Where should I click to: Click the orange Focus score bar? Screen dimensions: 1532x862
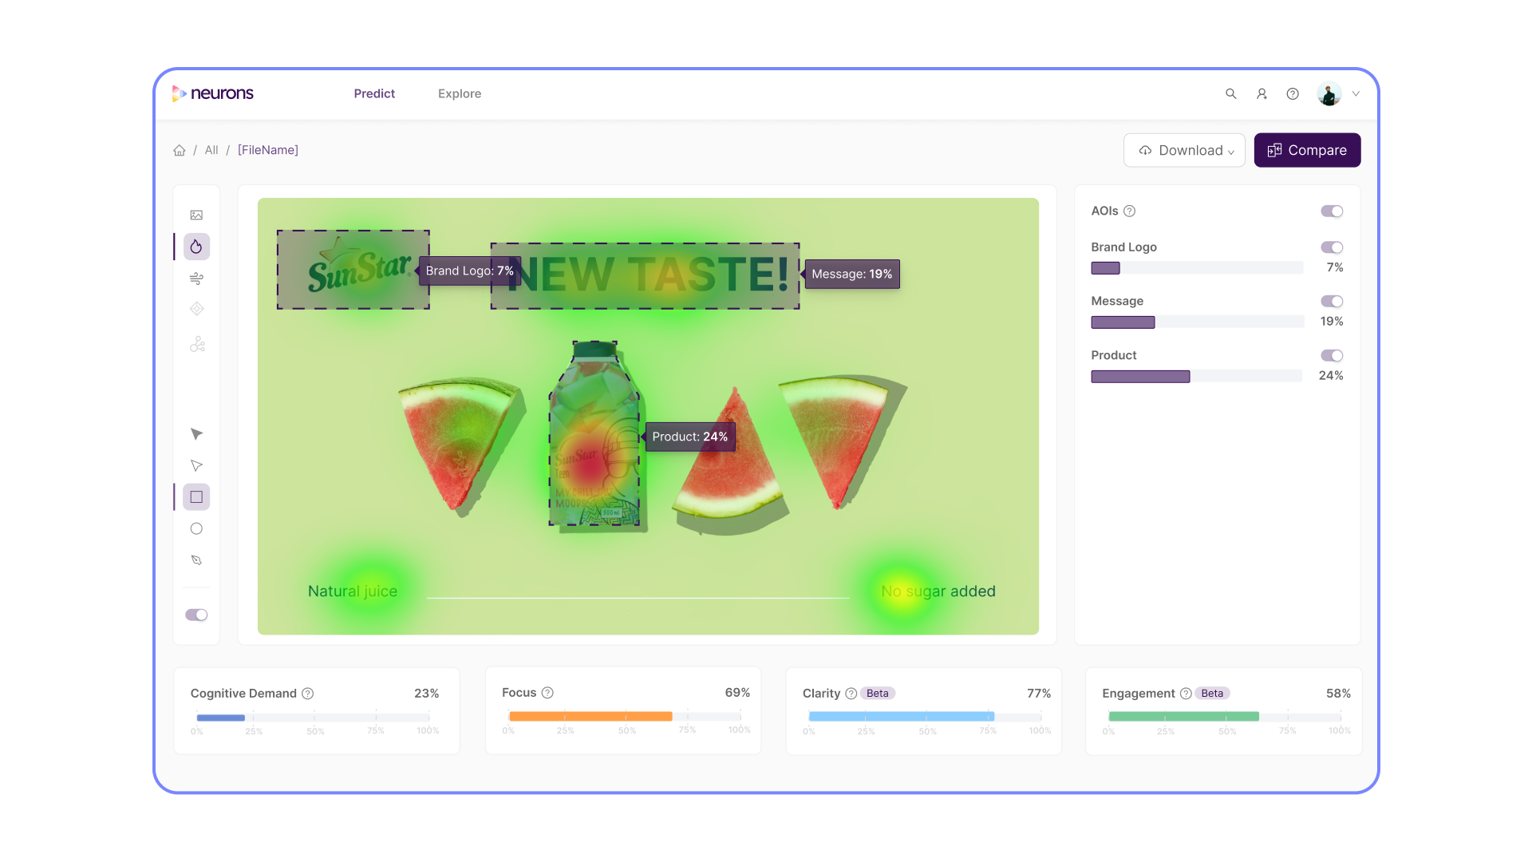click(x=590, y=717)
